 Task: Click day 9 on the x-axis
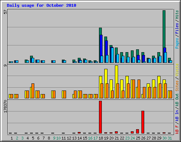pyautogui.click(x=54, y=138)
